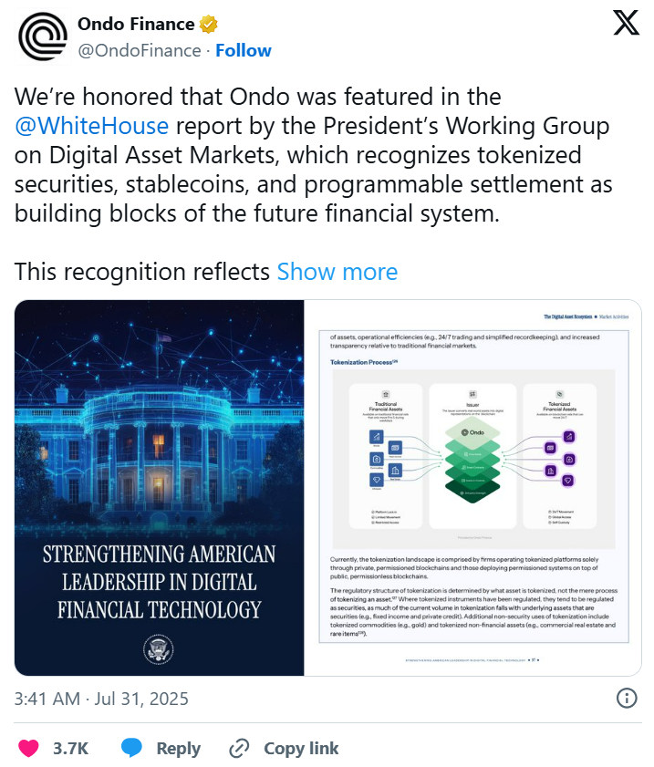Click the X logo icon
Image resolution: width=654 pixels, height=767 pixels.
click(627, 23)
